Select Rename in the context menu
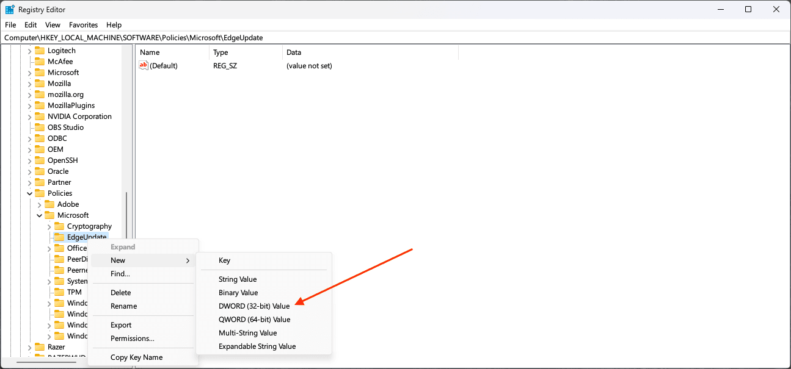This screenshot has width=791, height=369. pos(144,306)
